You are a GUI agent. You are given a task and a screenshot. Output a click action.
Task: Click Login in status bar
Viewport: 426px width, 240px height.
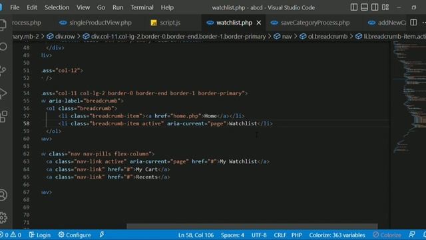coord(40,235)
